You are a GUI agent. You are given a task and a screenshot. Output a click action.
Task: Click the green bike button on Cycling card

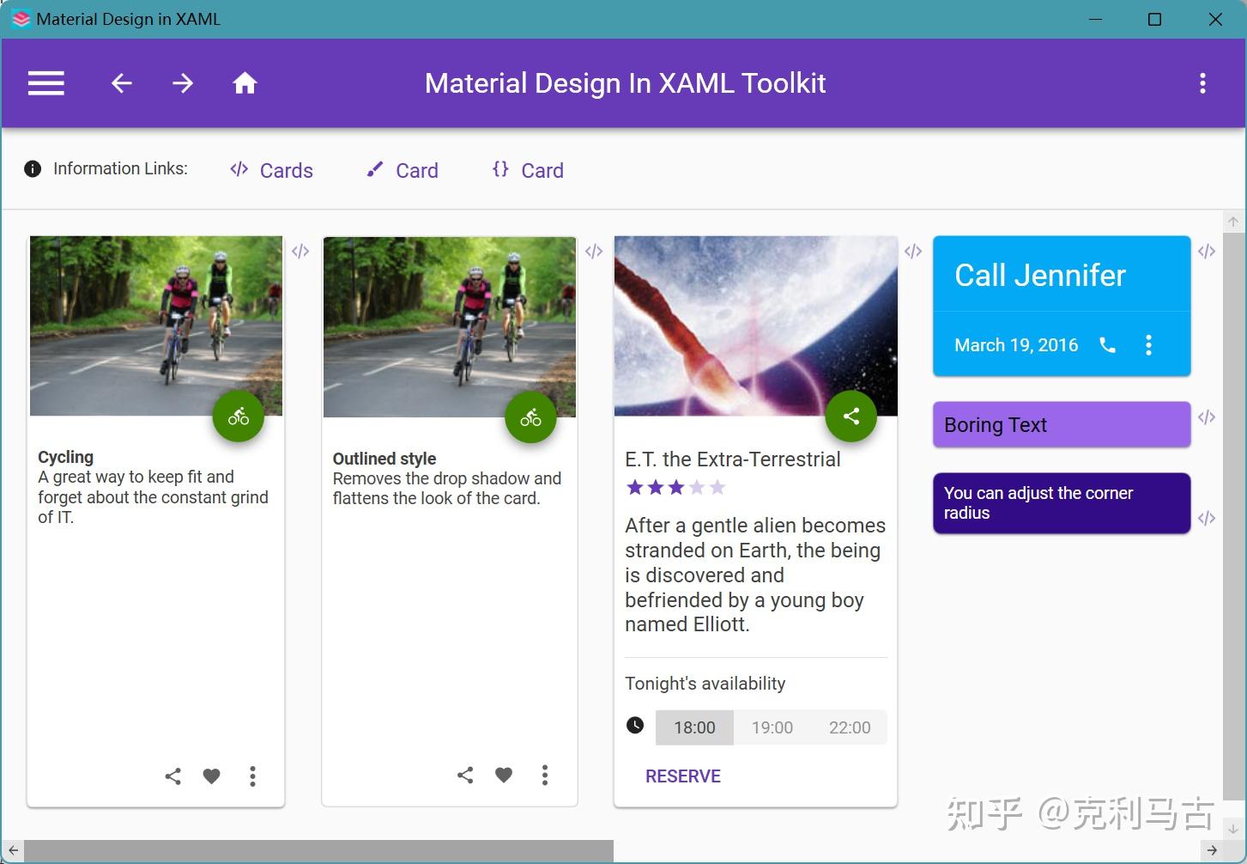[238, 416]
